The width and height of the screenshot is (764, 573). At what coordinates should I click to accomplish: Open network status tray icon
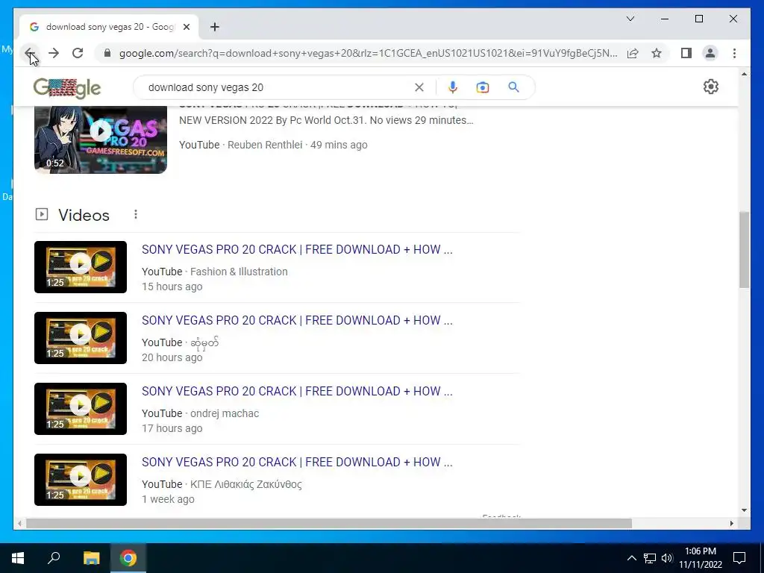pos(650,558)
